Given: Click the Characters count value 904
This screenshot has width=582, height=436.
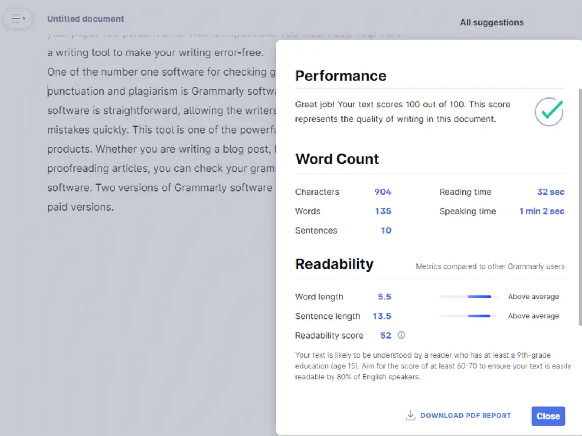Looking at the screenshot, I should [x=383, y=192].
